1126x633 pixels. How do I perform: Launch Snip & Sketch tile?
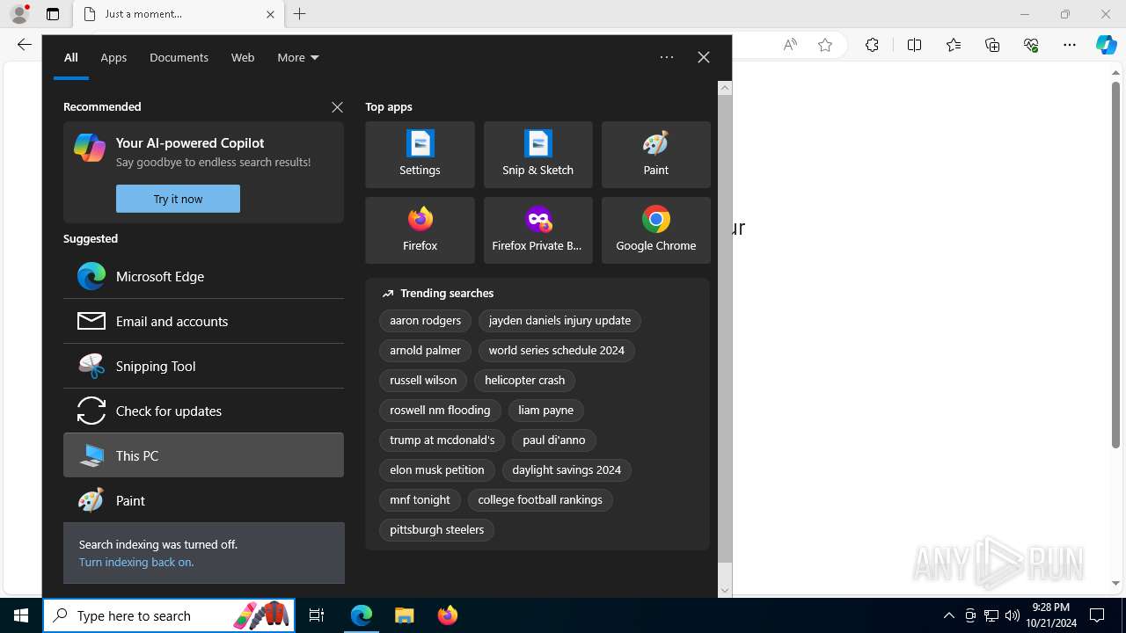coord(537,155)
